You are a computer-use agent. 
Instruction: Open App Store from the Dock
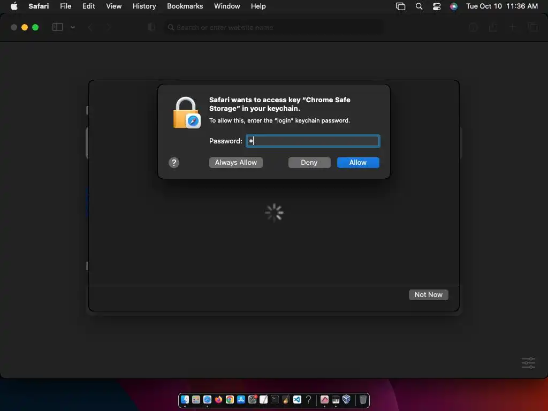click(x=241, y=399)
